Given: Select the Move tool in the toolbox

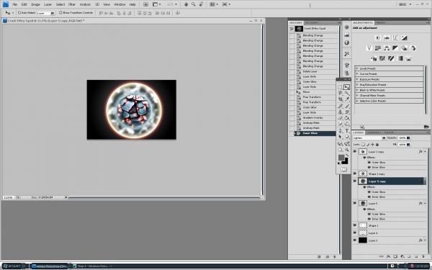Looking at the screenshot, I should click(347, 87).
